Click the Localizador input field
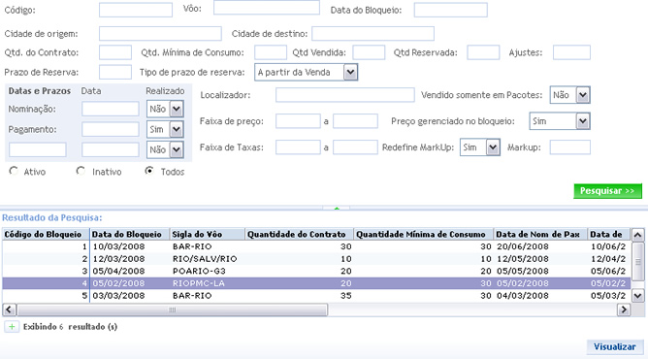The image size is (648, 359). coord(345,95)
